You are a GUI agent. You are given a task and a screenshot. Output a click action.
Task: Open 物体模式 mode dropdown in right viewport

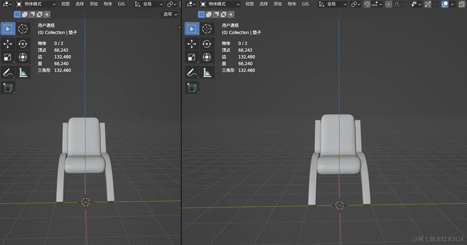click(x=220, y=4)
